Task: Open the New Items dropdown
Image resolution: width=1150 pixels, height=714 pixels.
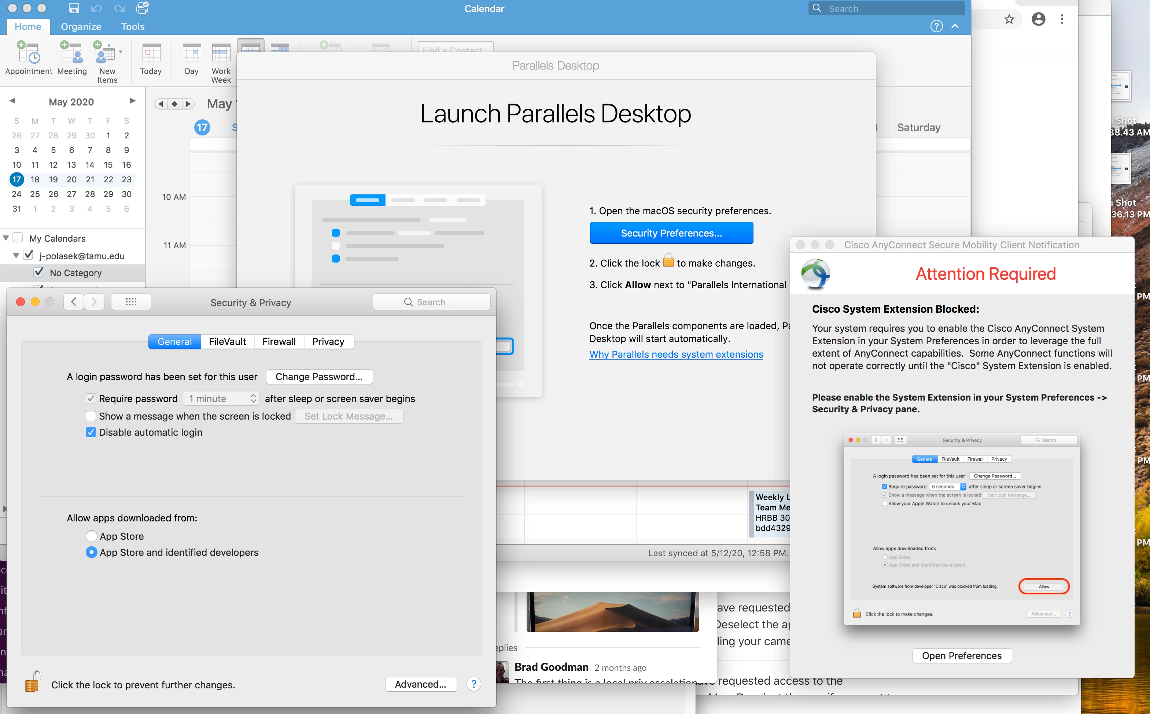Action: [x=121, y=52]
